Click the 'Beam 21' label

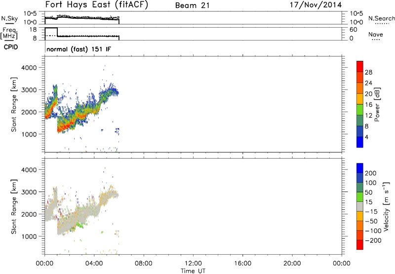(x=193, y=5)
